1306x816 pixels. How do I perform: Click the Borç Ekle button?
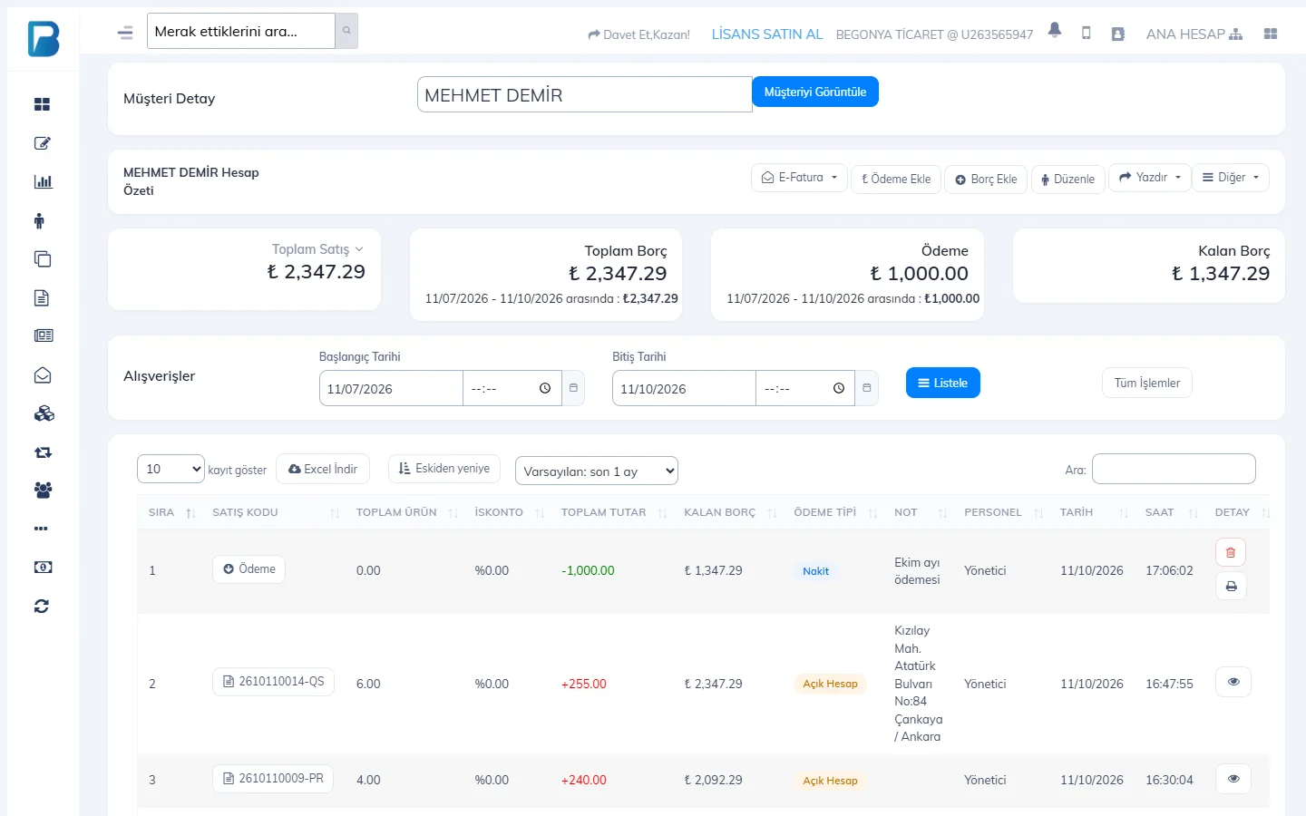click(x=986, y=180)
